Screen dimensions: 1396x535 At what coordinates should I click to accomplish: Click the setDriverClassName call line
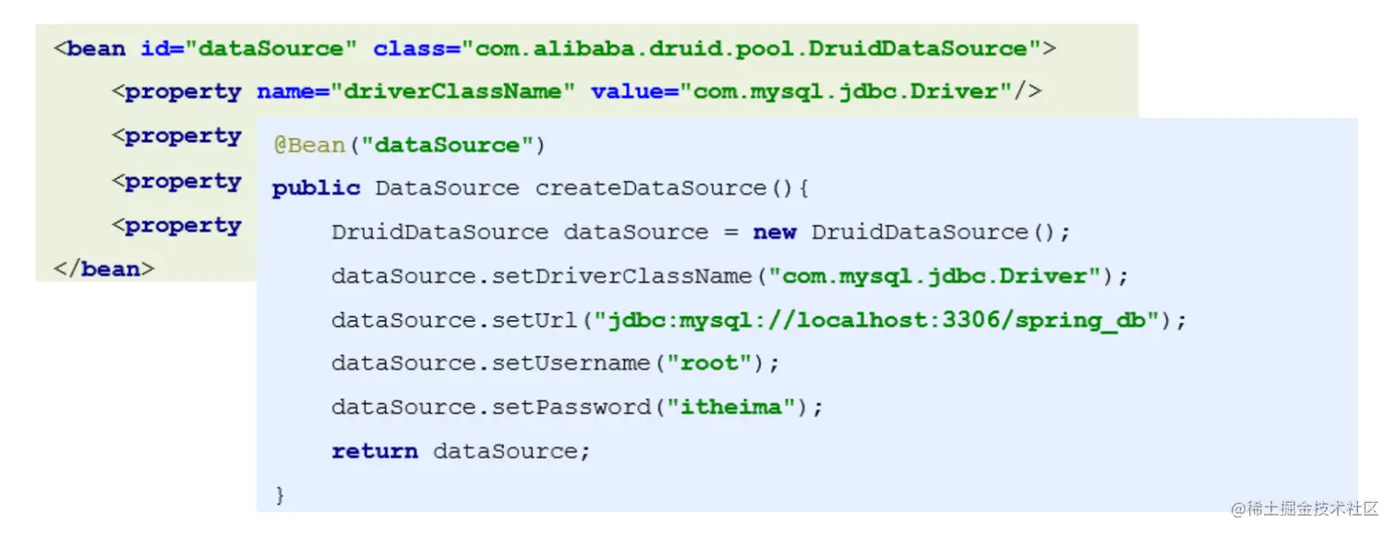[730, 276]
